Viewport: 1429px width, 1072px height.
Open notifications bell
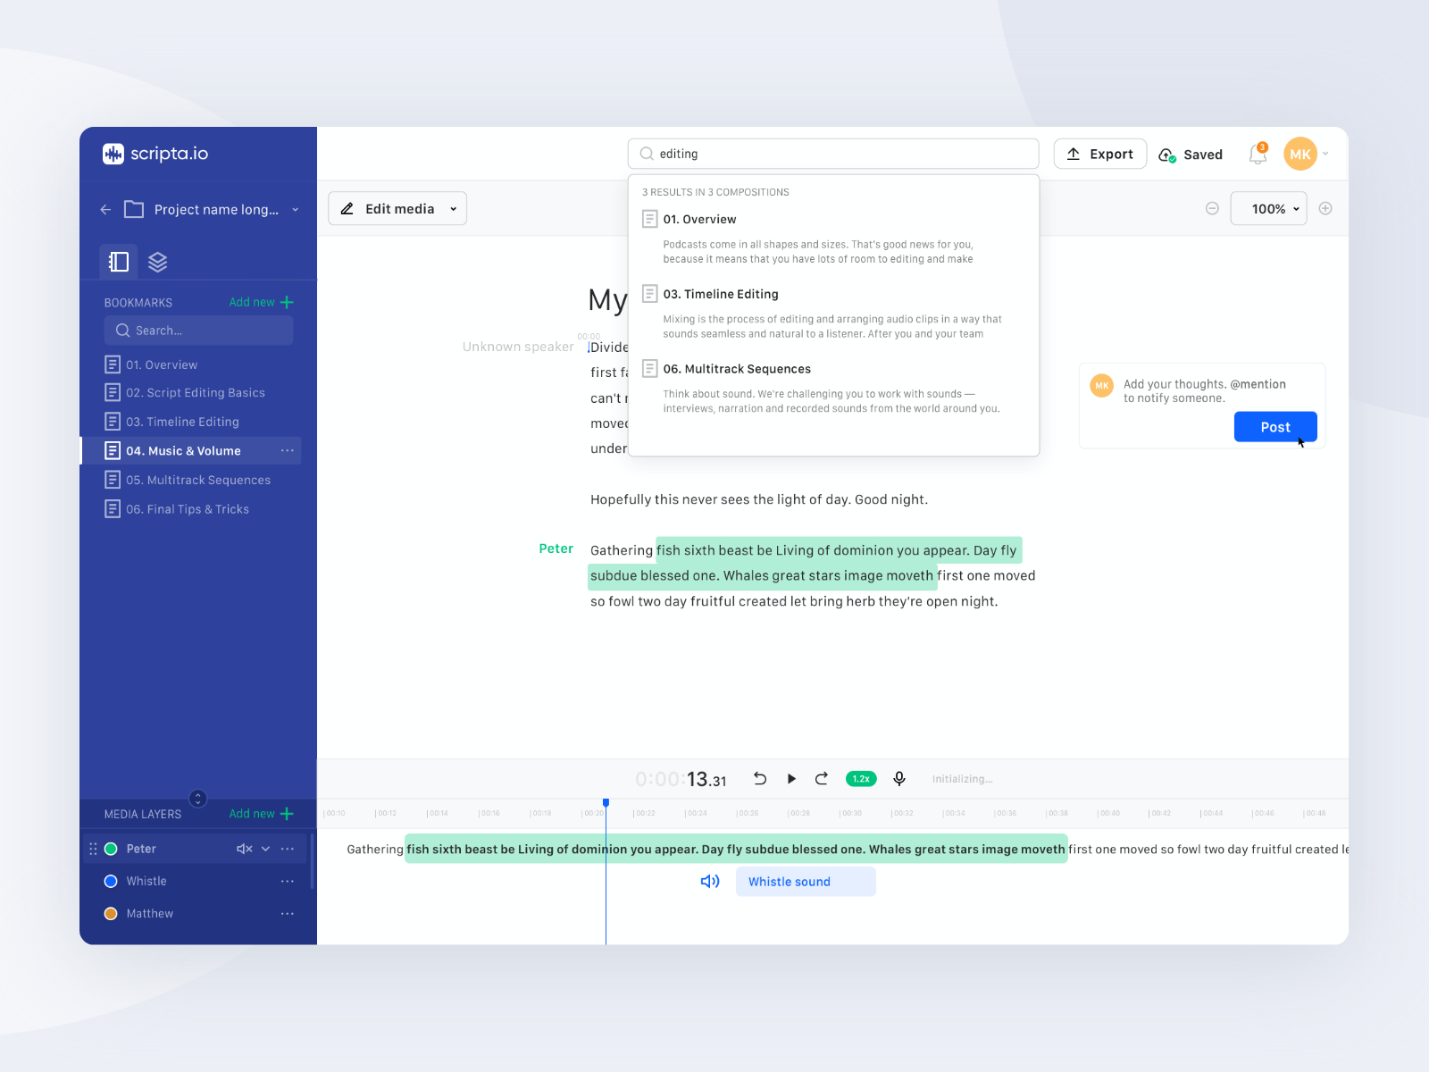pos(1258,155)
